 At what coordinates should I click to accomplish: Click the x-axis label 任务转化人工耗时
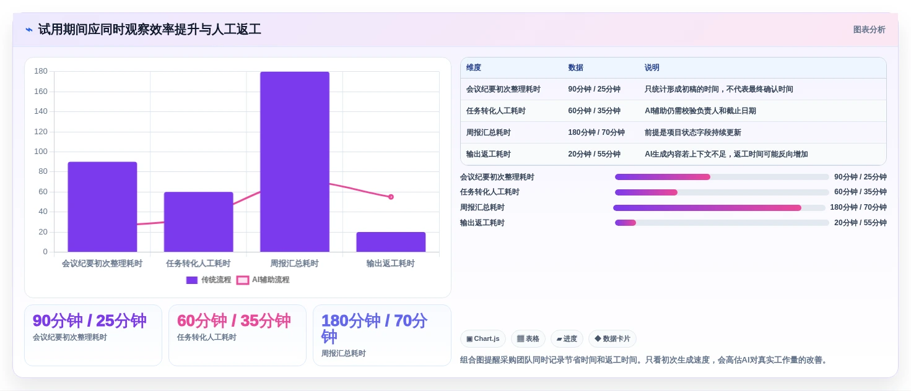pos(198,264)
